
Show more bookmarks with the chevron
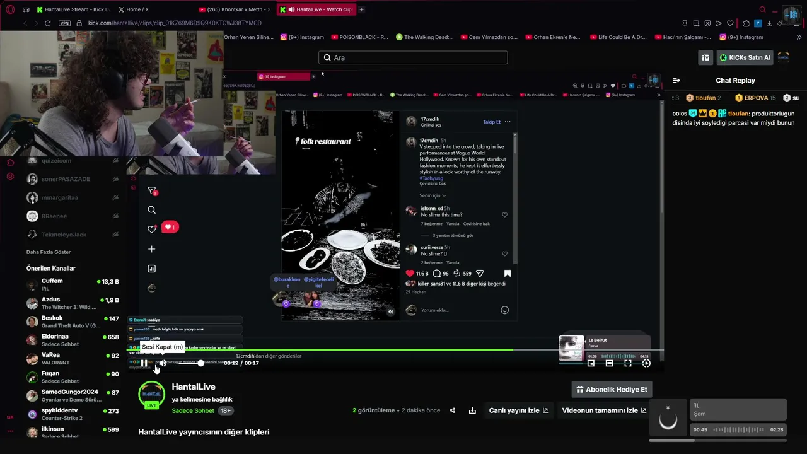(799, 37)
